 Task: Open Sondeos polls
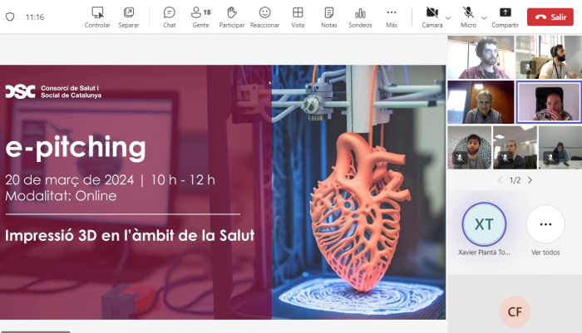coord(360,16)
